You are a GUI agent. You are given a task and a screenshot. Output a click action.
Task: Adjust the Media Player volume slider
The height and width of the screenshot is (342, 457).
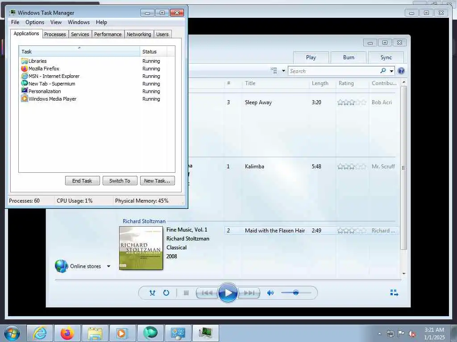coord(296,293)
